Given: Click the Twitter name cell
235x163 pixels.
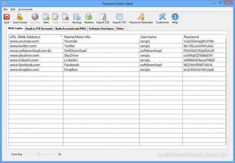Looking at the screenshot, I should point(101,46).
